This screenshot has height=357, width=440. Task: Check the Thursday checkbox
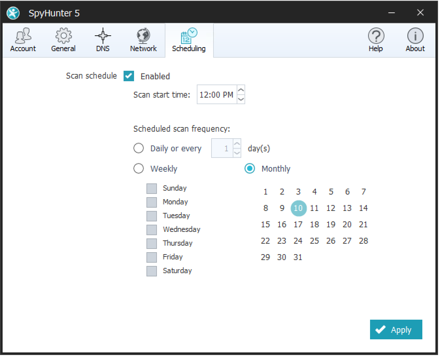[x=152, y=244]
